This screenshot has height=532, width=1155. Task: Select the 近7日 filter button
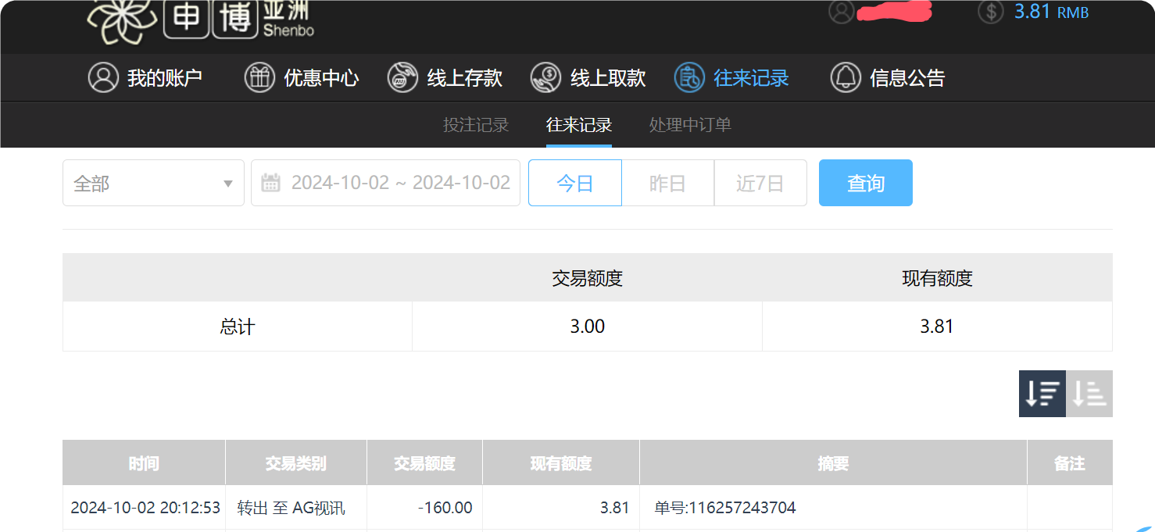(760, 182)
